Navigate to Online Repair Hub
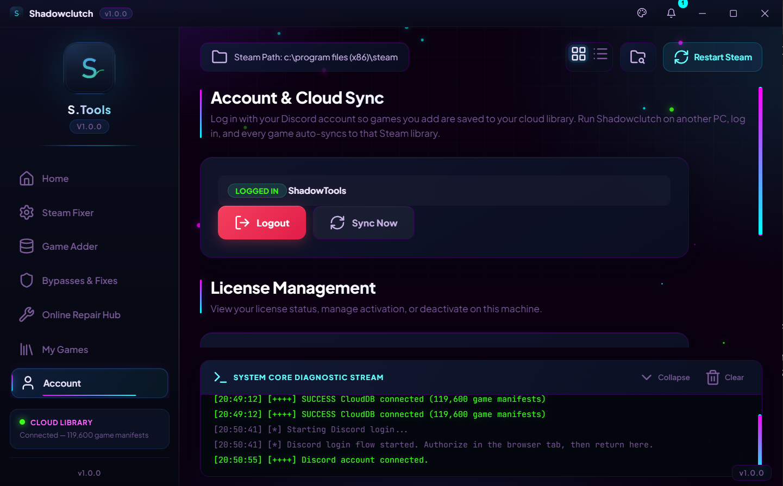 coord(90,315)
